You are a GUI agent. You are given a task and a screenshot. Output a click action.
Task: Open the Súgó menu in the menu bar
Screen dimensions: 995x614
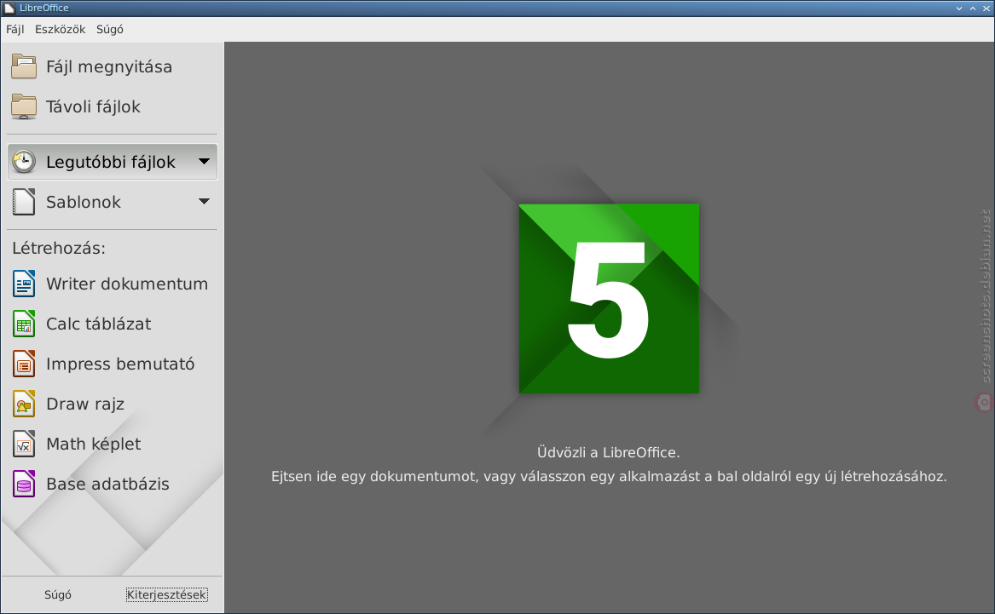point(110,29)
